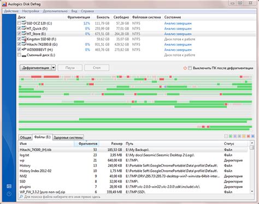Viewport: 259px width, 204px height.
Task: Uncheck the HT_Quick (D:) disk
Action: tap(19, 28)
